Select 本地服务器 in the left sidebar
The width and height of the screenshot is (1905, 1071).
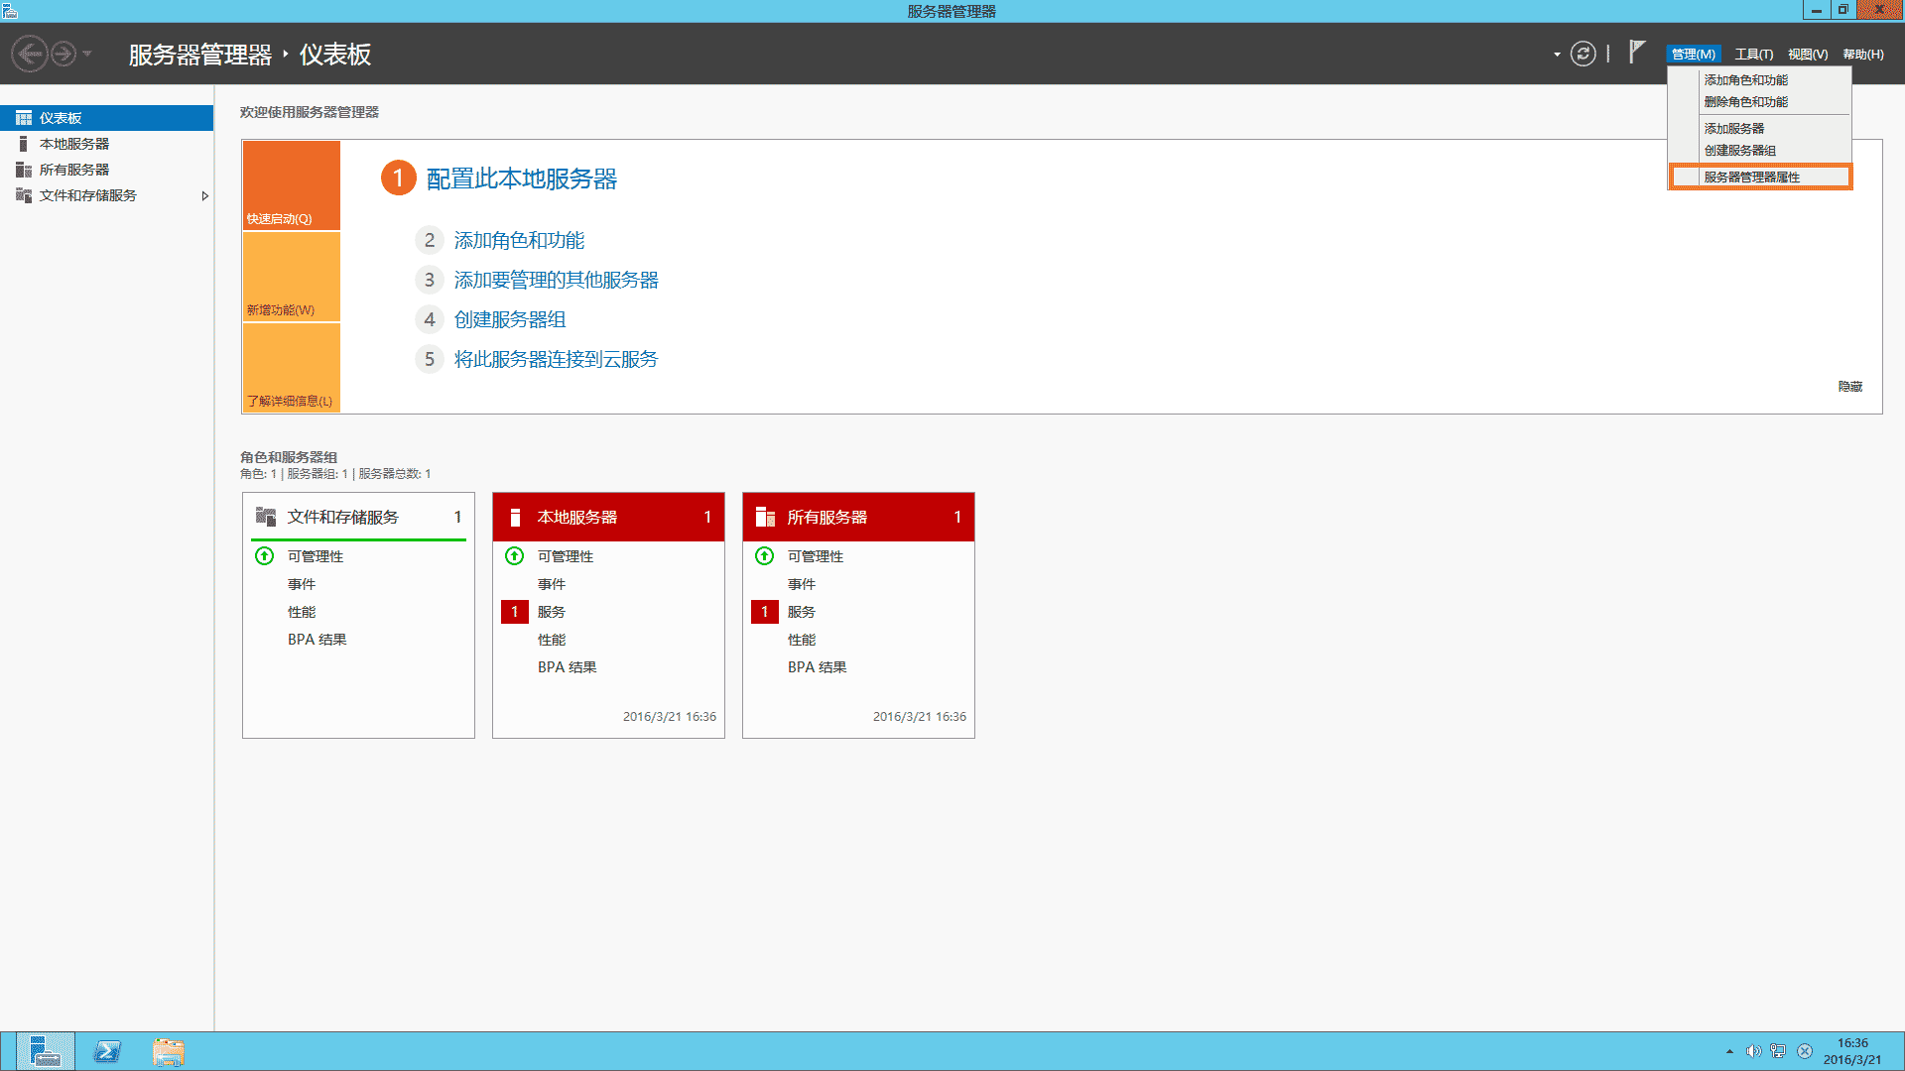click(74, 145)
